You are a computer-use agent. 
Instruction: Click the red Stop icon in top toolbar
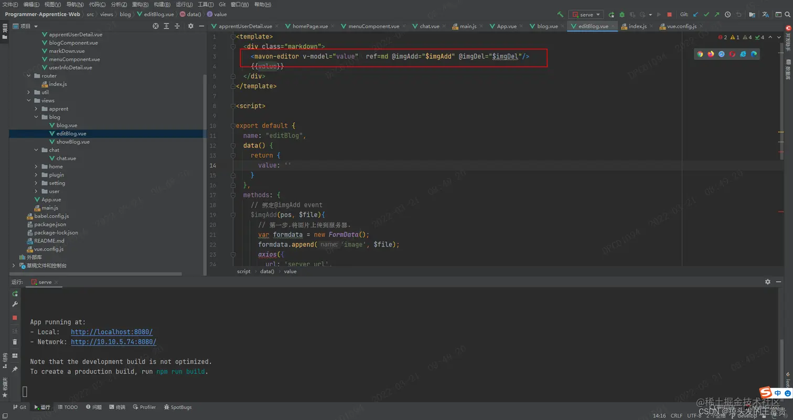(669, 15)
